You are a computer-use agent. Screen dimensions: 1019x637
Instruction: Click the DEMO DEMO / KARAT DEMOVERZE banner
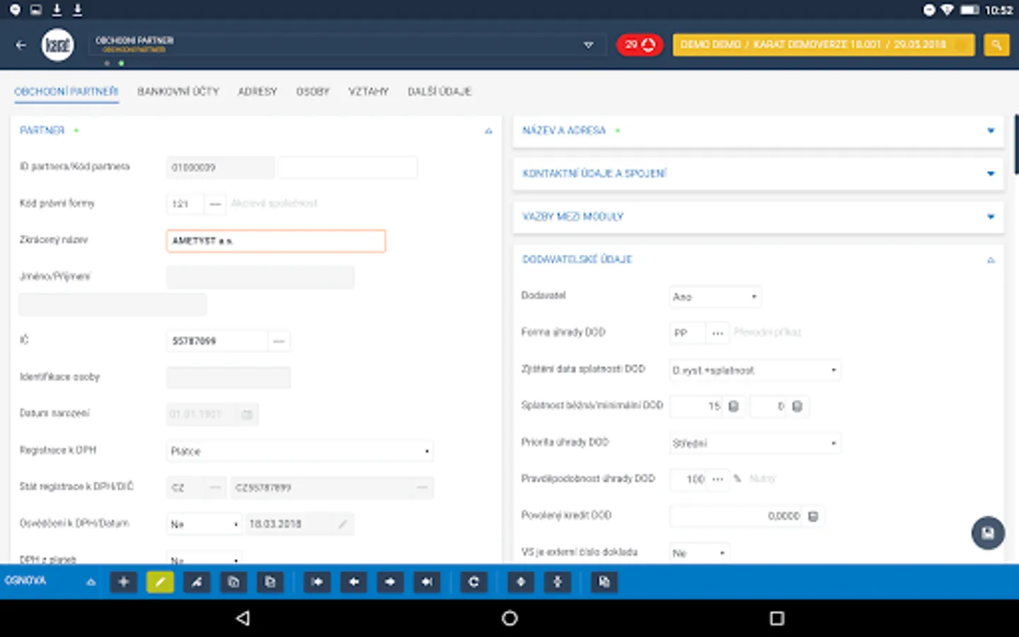point(823,45)
